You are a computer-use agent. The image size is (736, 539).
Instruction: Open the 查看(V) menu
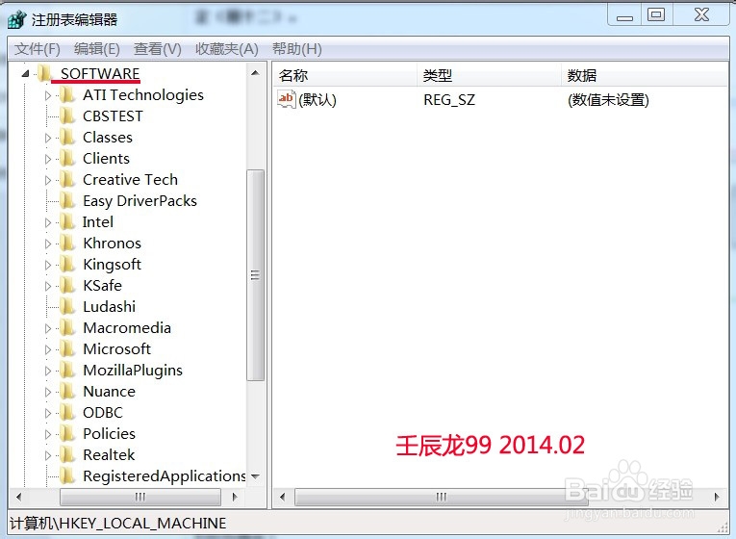[x=157, y=49]
